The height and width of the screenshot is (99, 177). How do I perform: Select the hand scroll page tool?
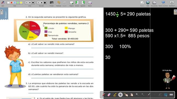point(132,95)
